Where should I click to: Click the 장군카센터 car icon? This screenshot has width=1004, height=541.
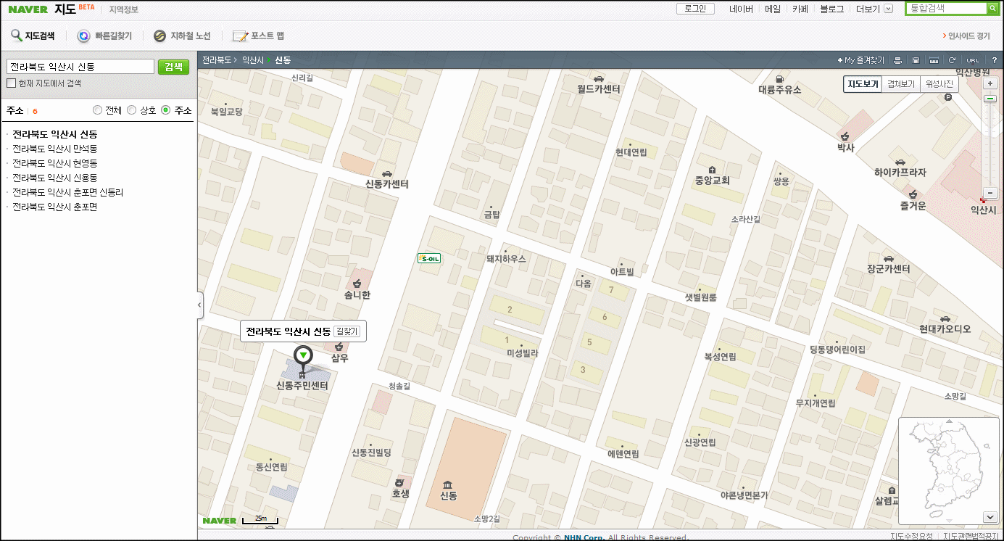(888, 258)
